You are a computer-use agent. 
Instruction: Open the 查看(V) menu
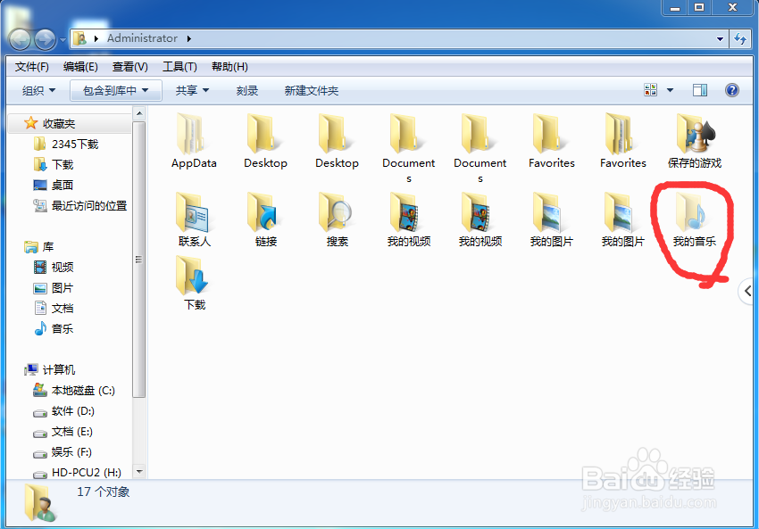pyautogui.click(x=129, y=67)
